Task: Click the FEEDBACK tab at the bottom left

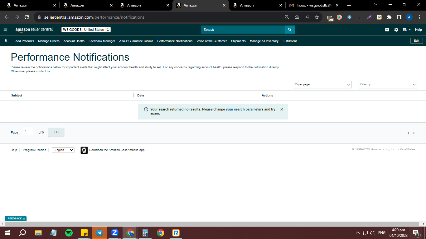Action: point(16,219)
